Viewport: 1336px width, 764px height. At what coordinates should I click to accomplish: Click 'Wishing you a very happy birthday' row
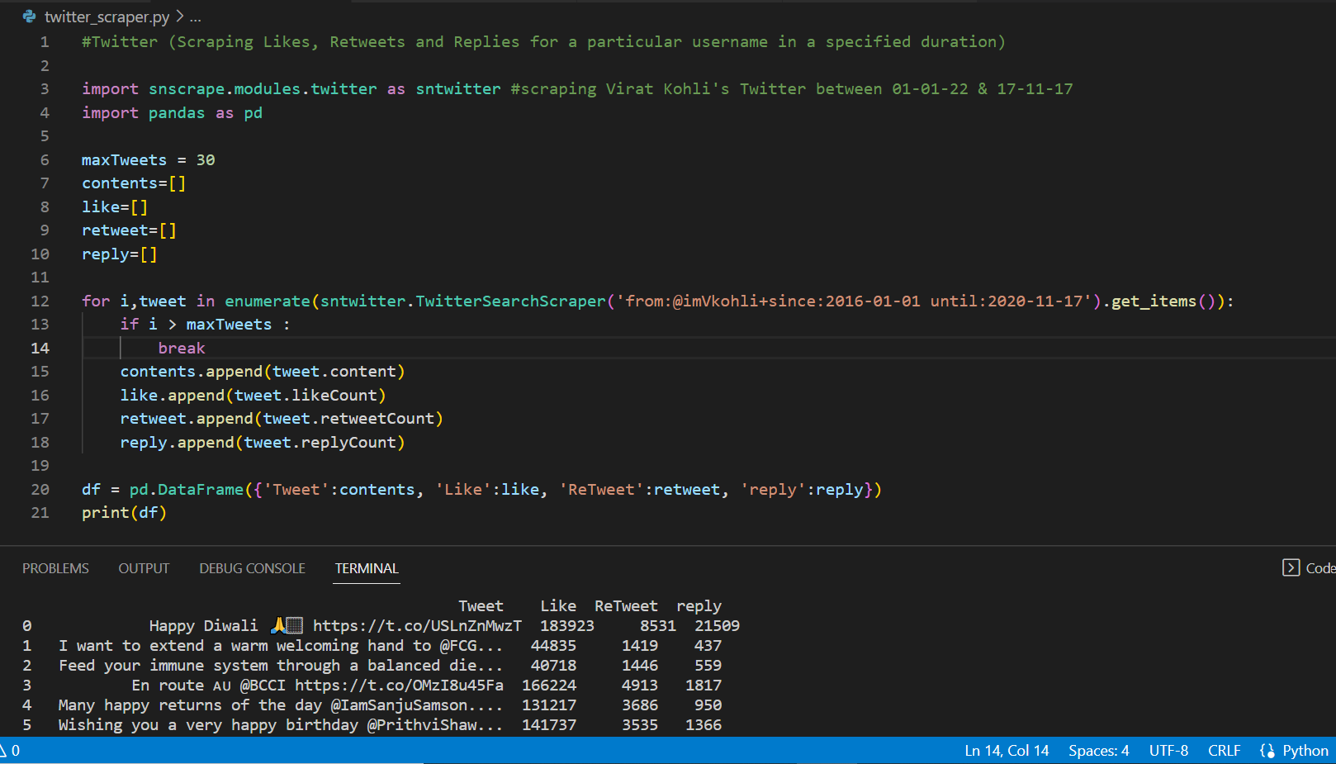point(372,724)
